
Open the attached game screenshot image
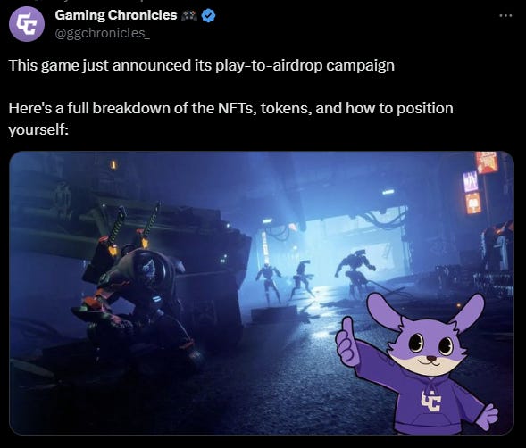point(262,293)
